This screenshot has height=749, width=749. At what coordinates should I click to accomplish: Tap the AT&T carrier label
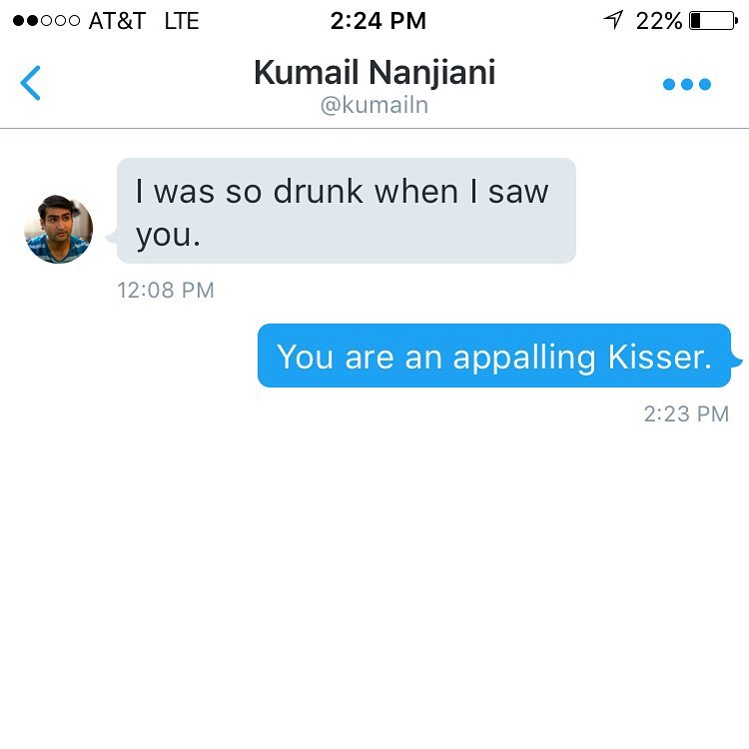[117, 21]
